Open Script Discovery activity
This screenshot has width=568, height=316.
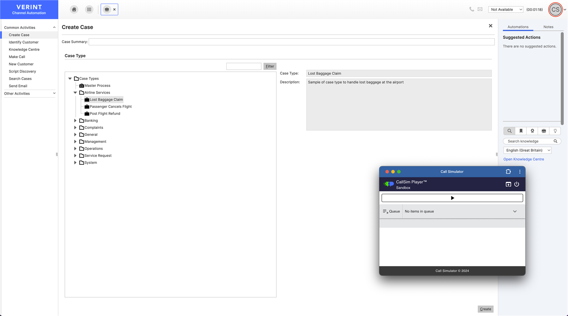(x=22, y=71)
